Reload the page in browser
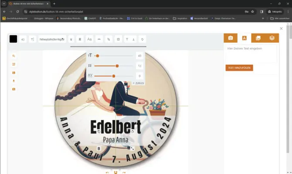 click(17, 11)
